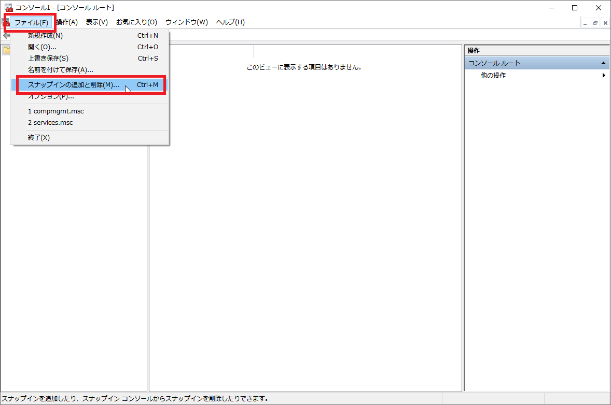Choose 名前を付けて保存(A) menu entry
Image resolution: width=611 pixels, height=405 pixels.
click(60, 70)
